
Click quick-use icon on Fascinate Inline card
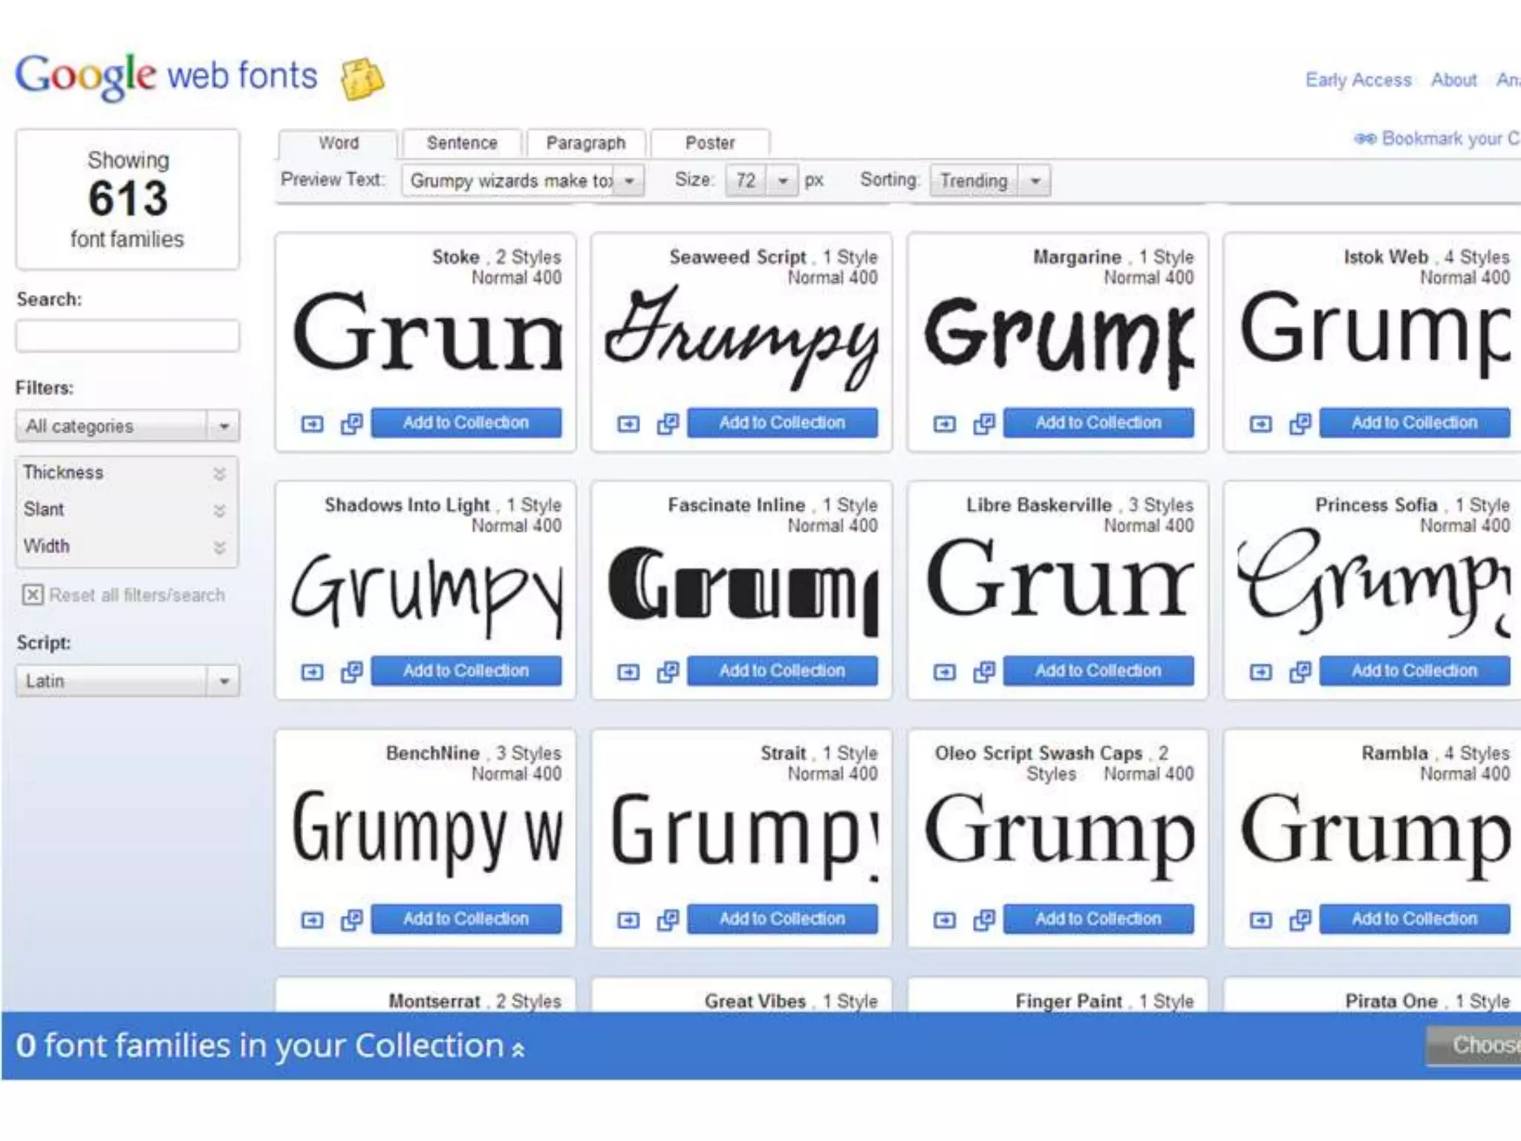628,672
